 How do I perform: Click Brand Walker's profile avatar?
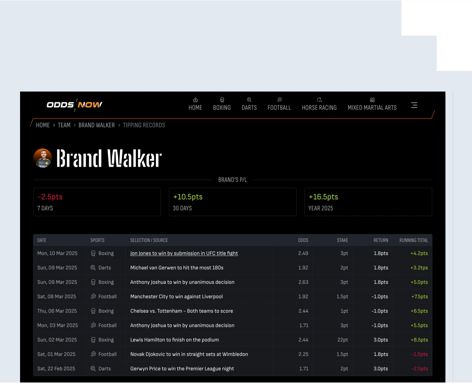[42, 158]
